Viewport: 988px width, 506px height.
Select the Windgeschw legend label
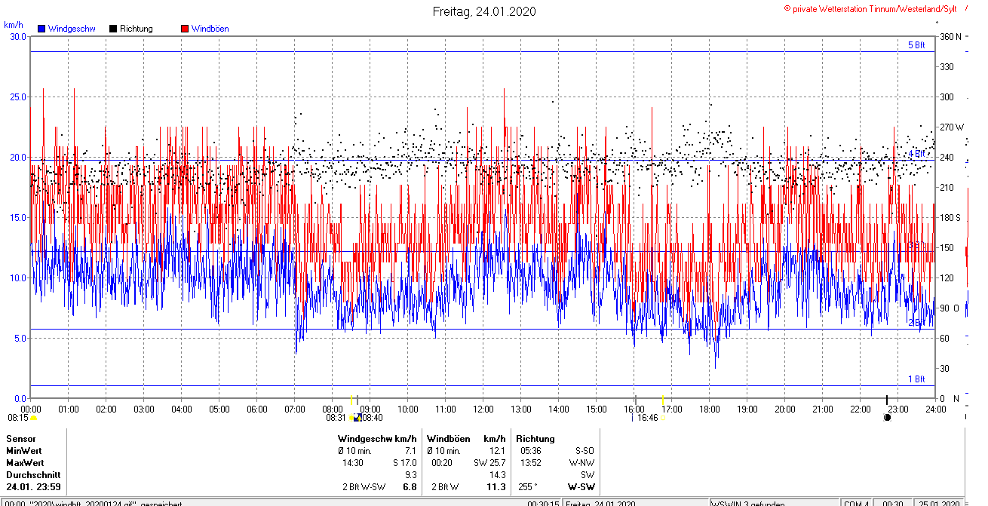72,29
